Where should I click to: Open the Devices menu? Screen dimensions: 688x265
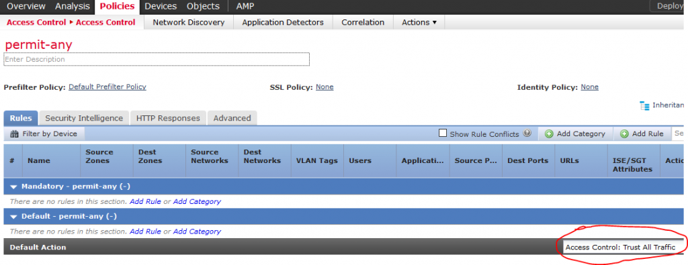[161, 7]
